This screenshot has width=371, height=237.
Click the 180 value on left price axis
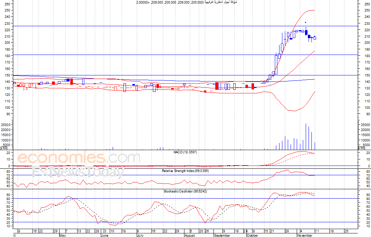[x=7, y=56]
